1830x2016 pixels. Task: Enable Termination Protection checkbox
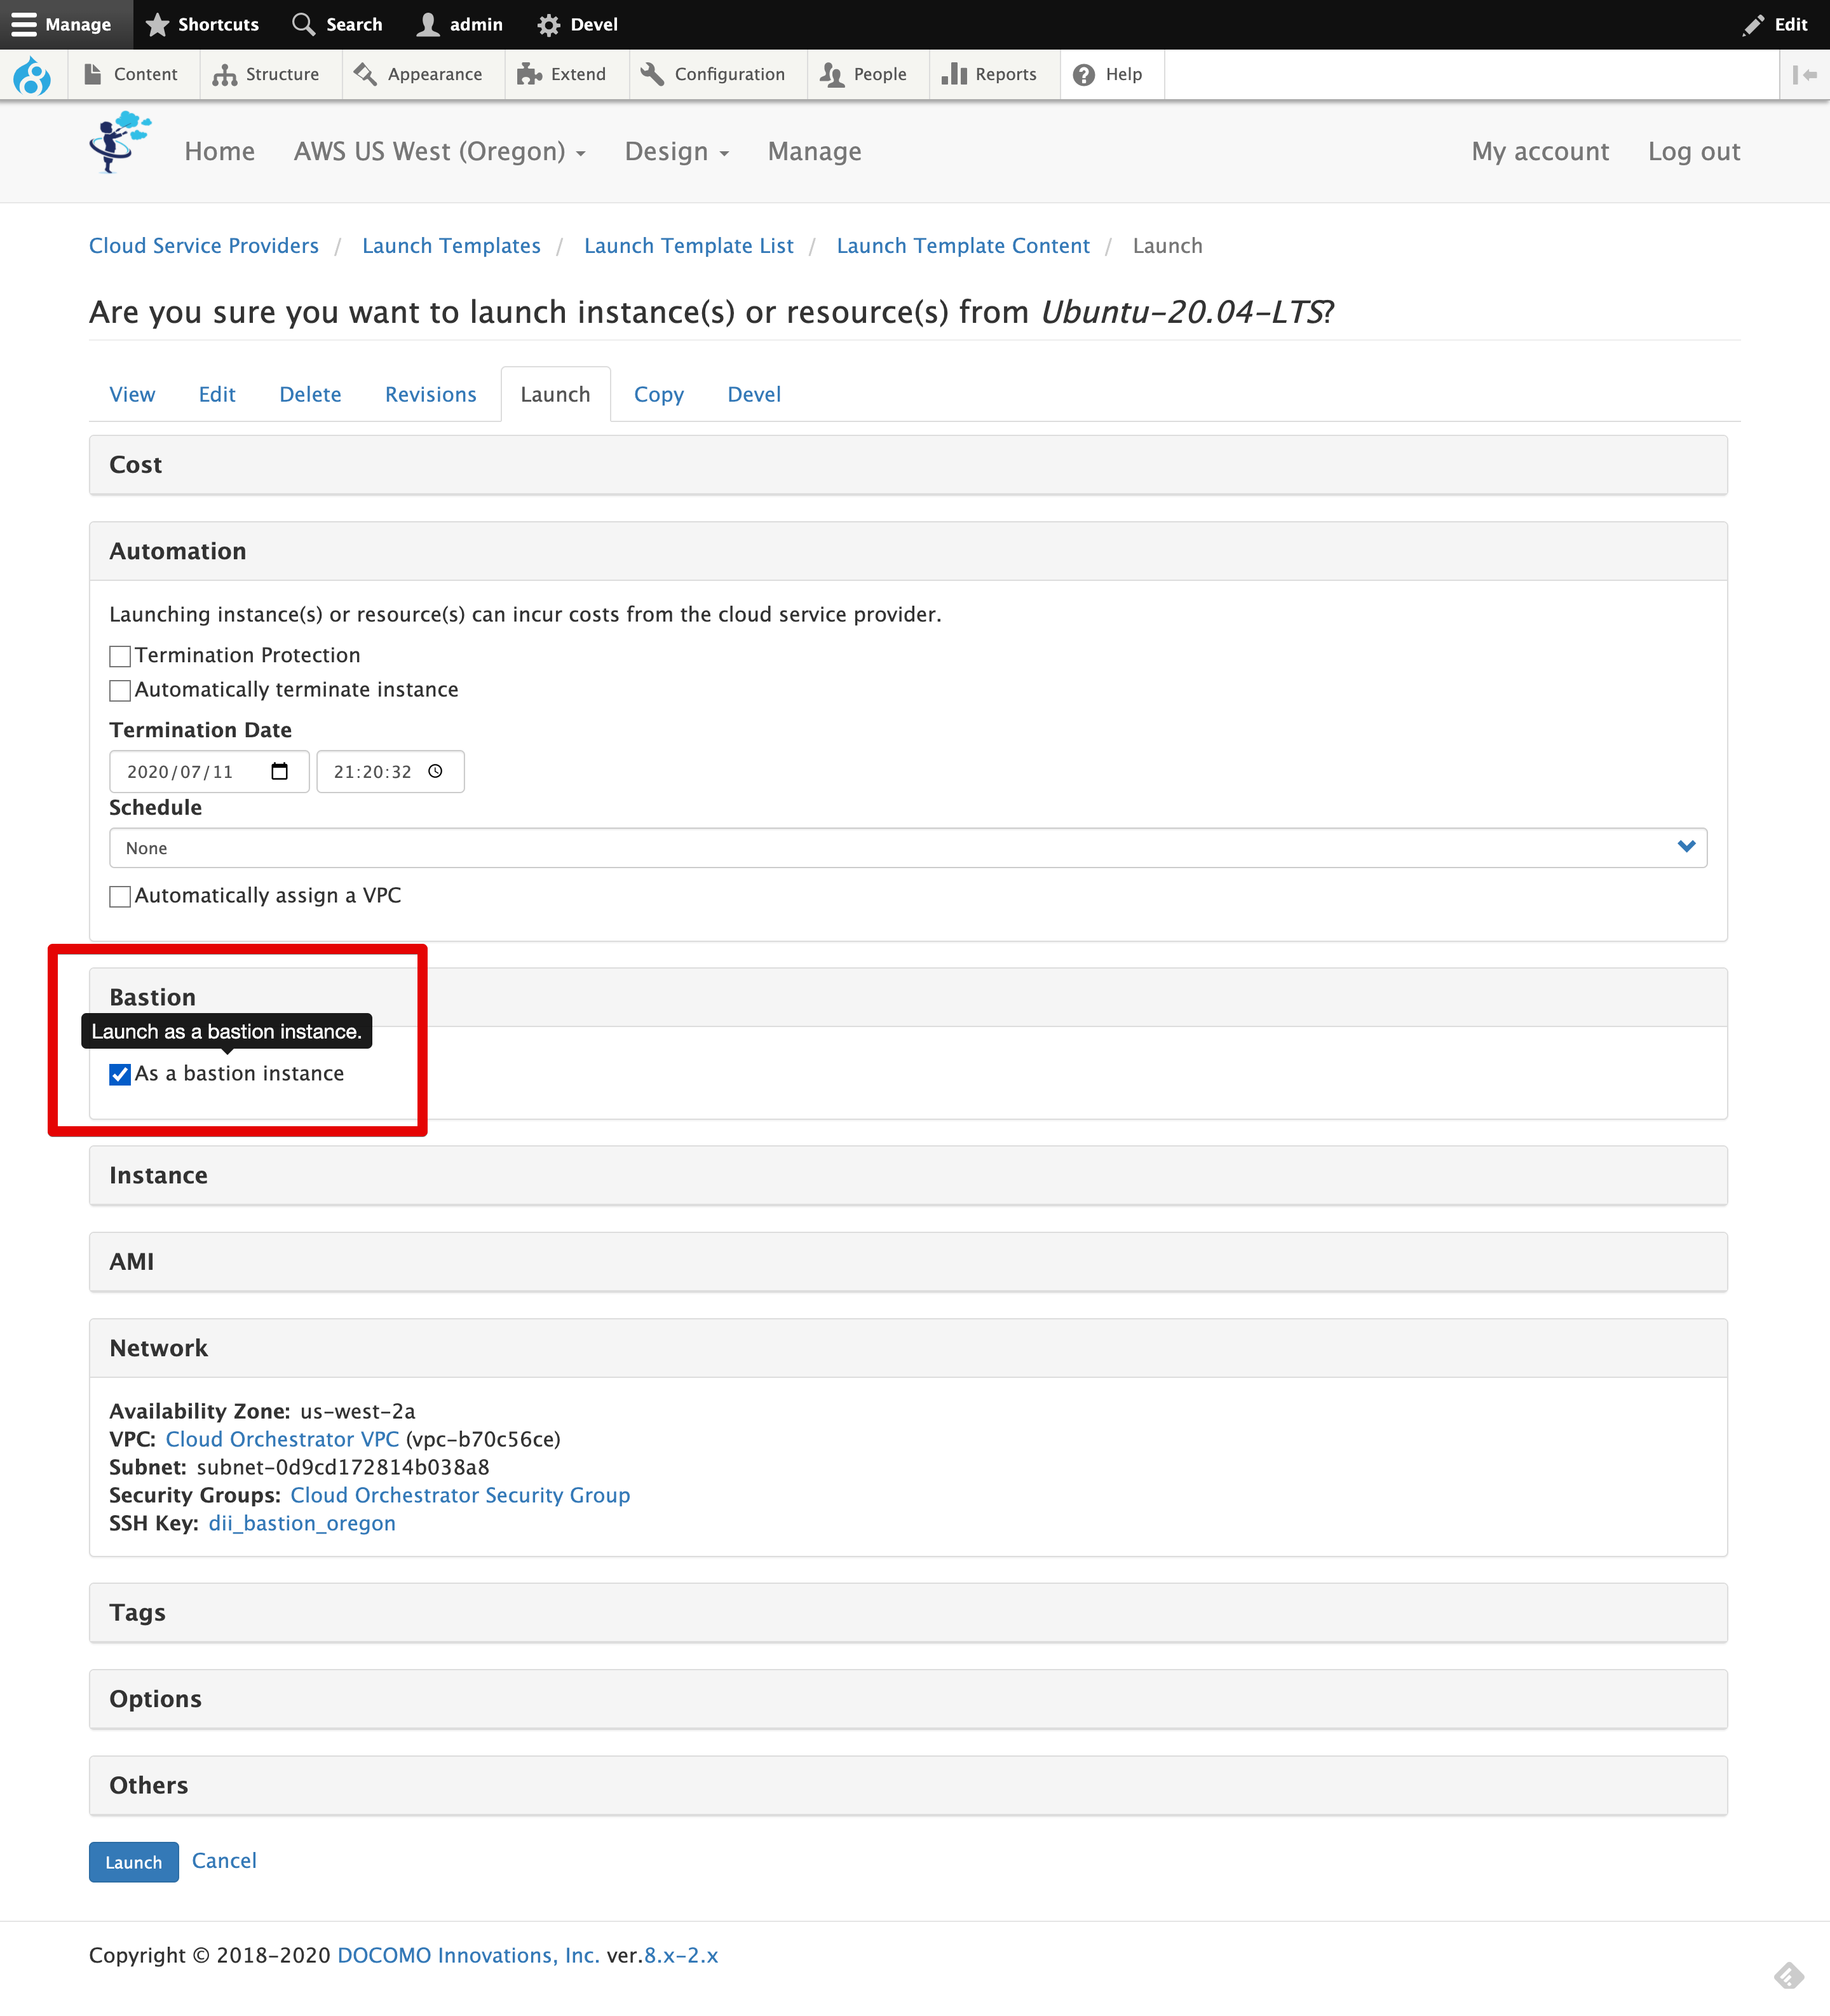pyautogui.click(x=120, y=656)
